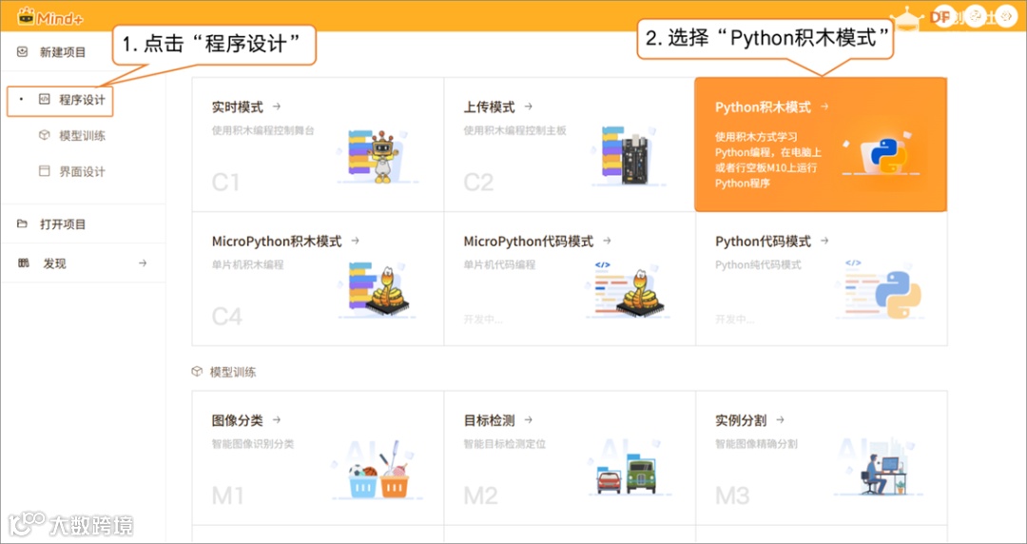Expand the 发现 arrow
Viewport: 1027px width, 544px height.
point(142,262)
